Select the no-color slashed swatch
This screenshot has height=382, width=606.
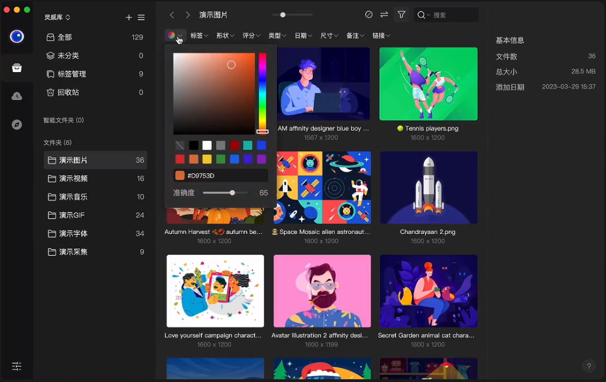point(180,145)
